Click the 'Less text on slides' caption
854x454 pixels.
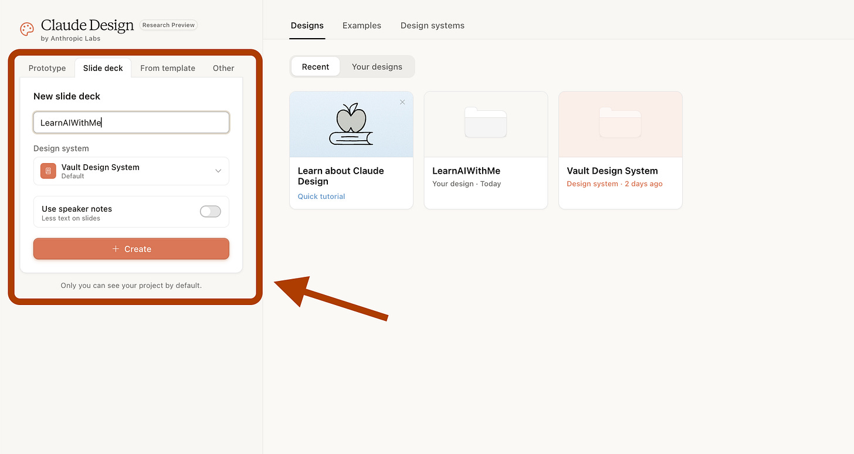71,218
